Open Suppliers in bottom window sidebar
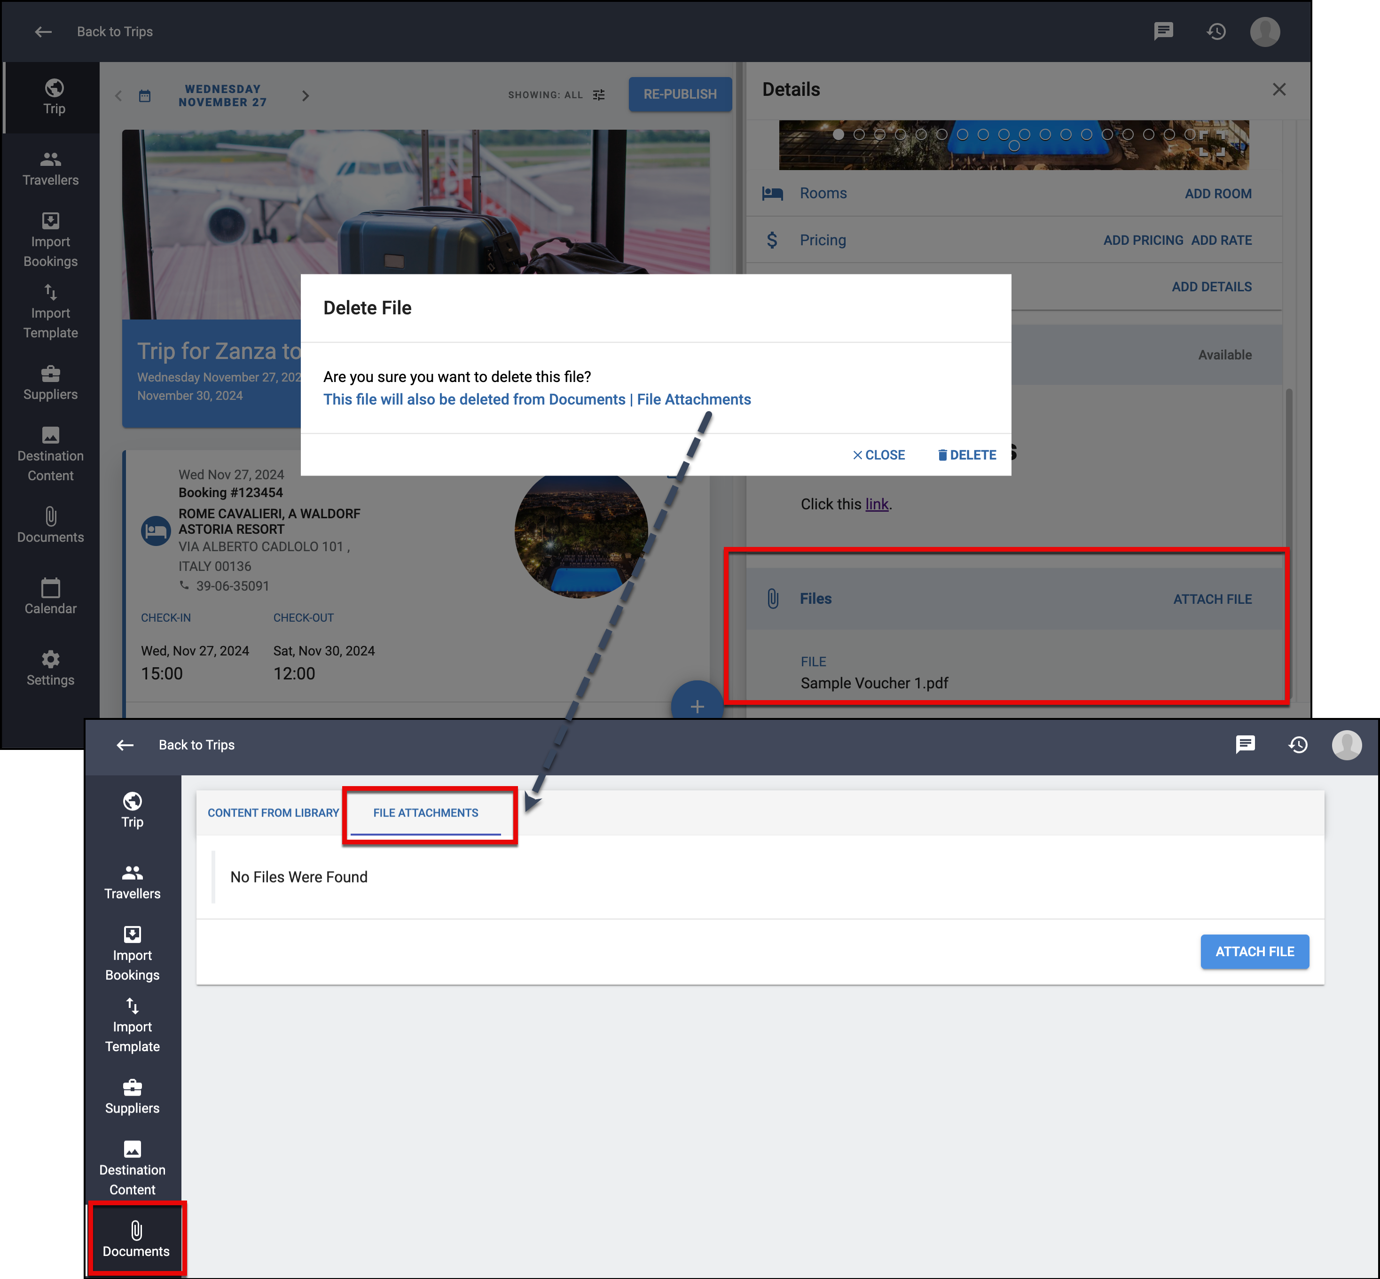 tap(132, 1097)
